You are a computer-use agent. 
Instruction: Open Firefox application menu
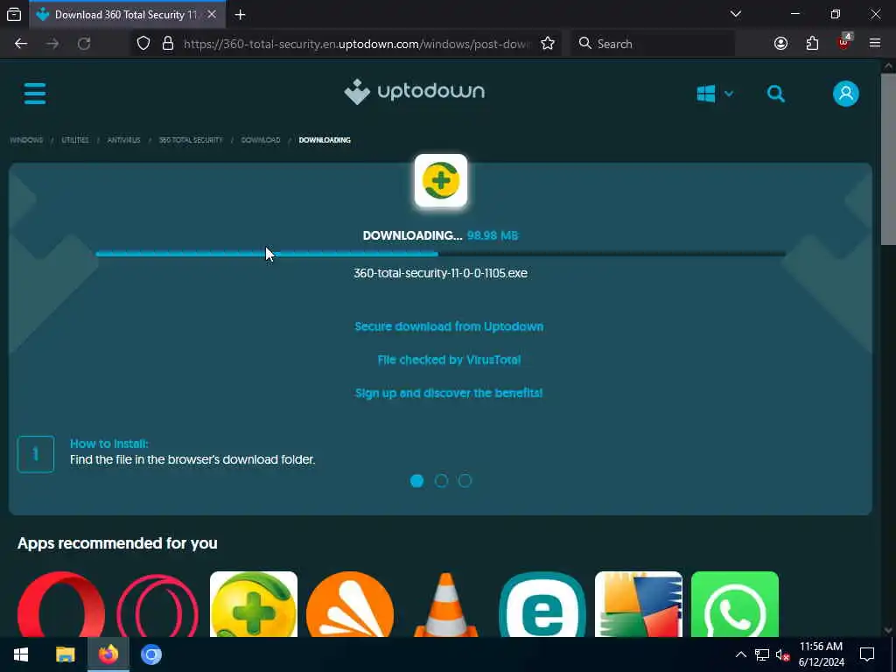click(875, 44)
